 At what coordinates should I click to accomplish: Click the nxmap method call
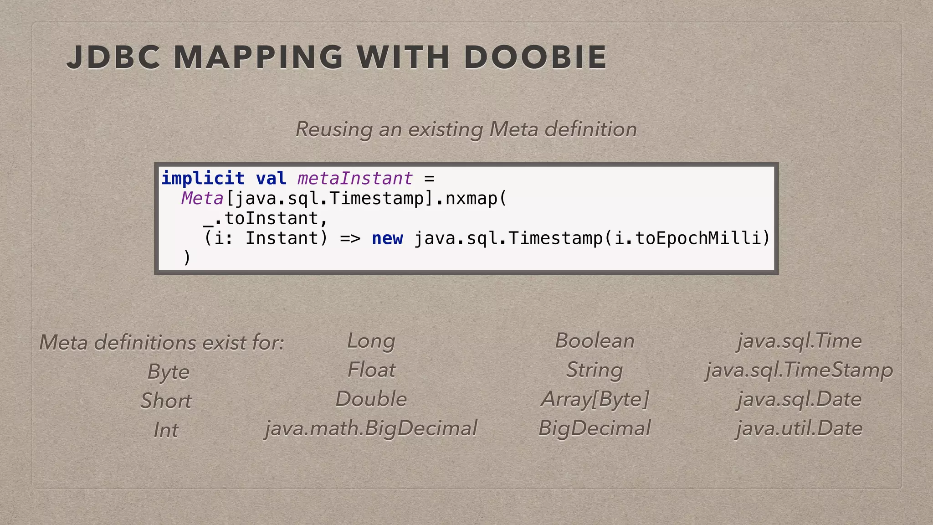(x=471, y=199)
